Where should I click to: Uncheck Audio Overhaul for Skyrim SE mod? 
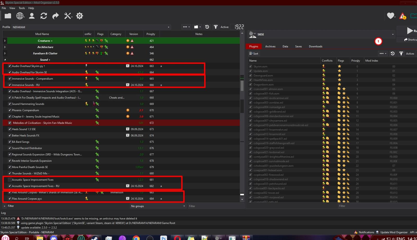(x=10, y=72)
